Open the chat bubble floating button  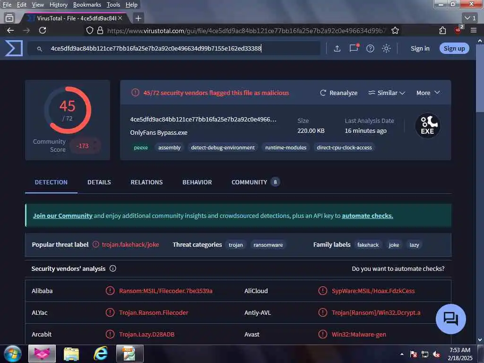[450, 319]
